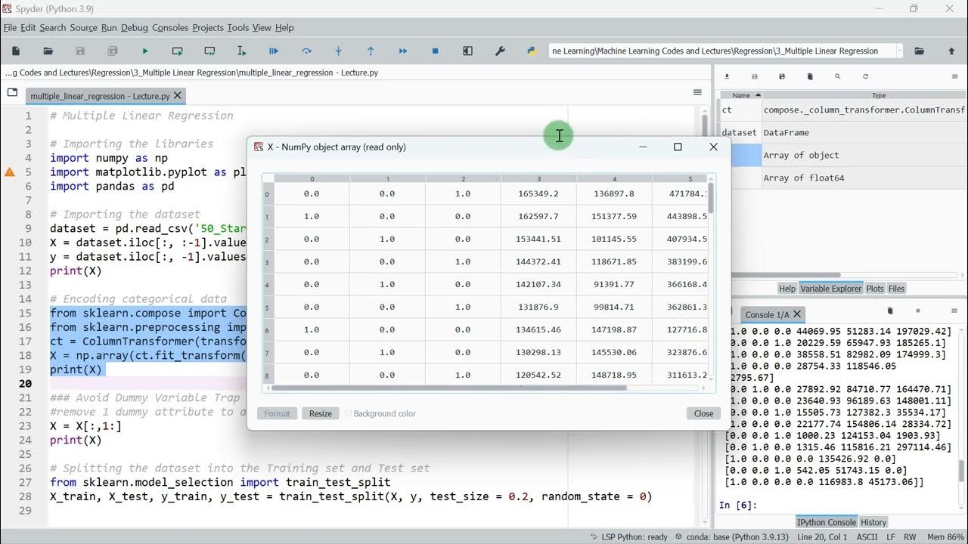
Task: Click the Resize button in the array dialog
Action: pos(321,413)
